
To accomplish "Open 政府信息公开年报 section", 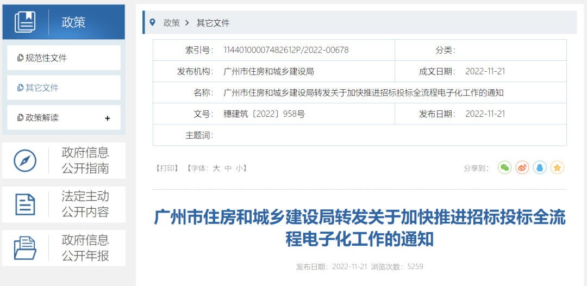I will click(x=64, y=248).
